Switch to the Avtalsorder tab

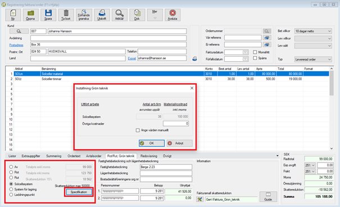[94, 156]
